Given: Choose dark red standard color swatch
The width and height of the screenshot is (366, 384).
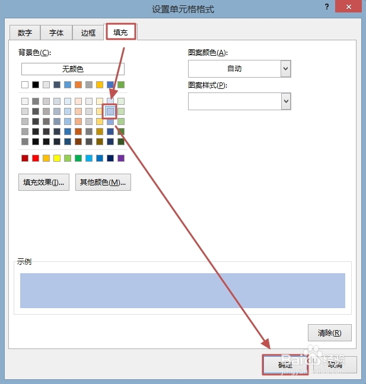Looking at the screenshot, I should (x=25, y=158).
